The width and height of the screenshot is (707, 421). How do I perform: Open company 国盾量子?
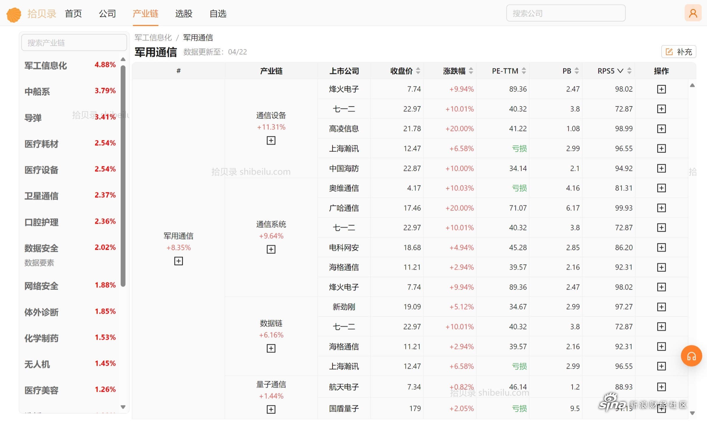(344, 408)
